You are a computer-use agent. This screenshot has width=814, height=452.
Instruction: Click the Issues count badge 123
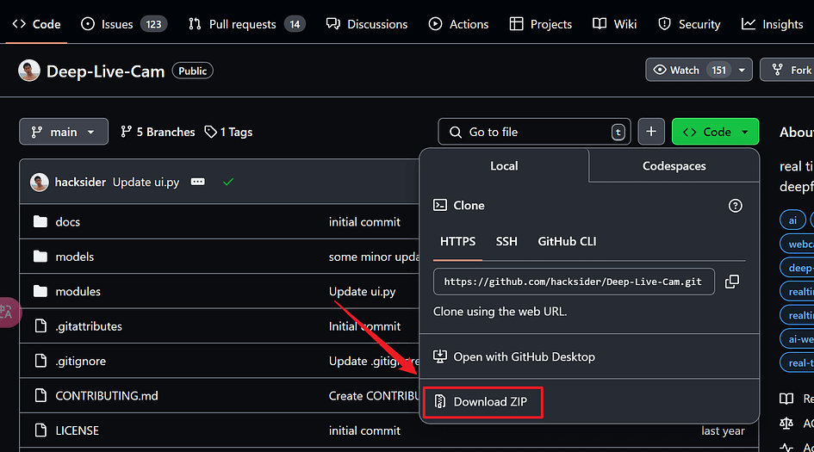pos(153,24)
